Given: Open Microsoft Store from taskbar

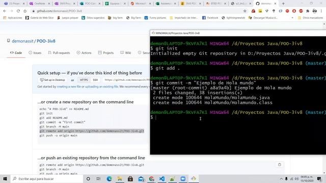Looking at the screenshot, I should click(130, 178).
